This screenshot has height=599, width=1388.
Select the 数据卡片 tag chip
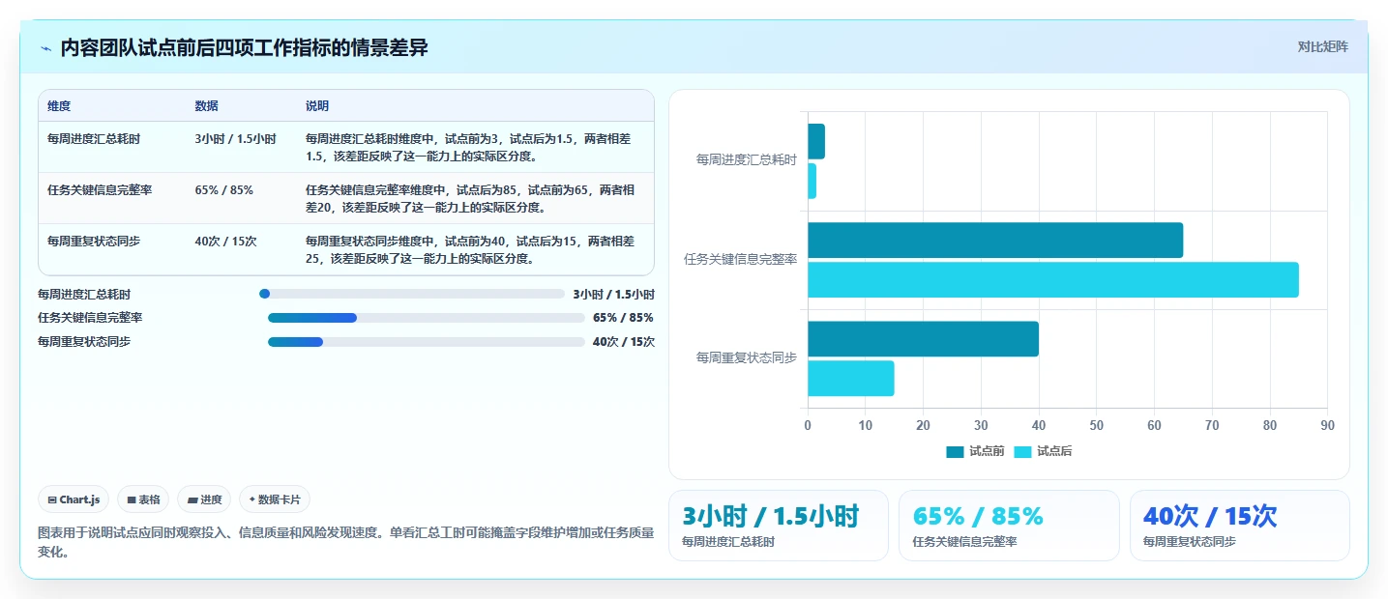tap(275, 499)
